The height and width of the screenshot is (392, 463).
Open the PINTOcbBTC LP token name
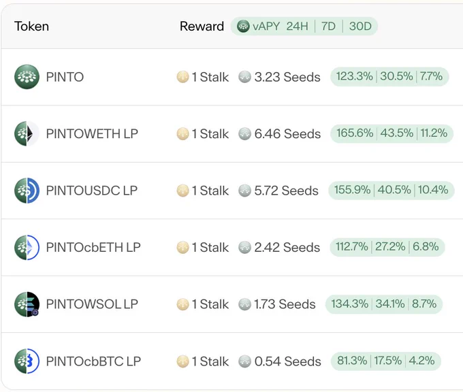93,361
